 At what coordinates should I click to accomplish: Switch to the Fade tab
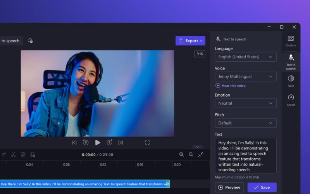(x=291, y=81)
